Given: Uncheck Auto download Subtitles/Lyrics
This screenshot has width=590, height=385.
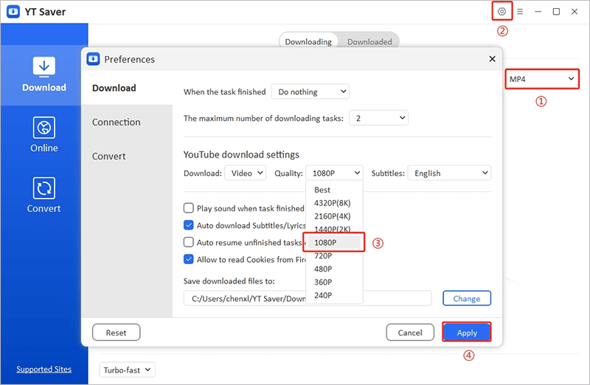Looking at the screenshot, I should pyautogui.click(x=189, y=225).
